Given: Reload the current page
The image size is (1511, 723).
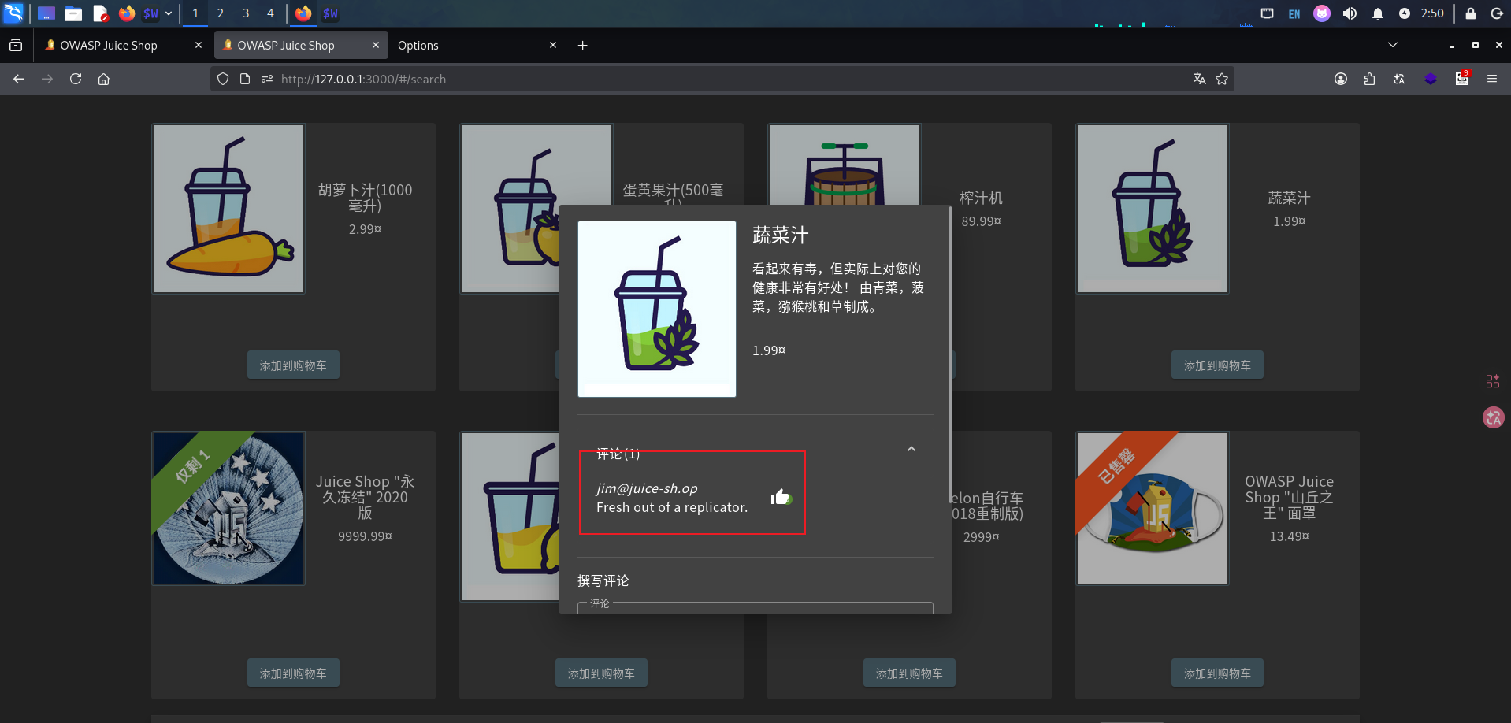Looking at the screenshot, I should [76, 79].
